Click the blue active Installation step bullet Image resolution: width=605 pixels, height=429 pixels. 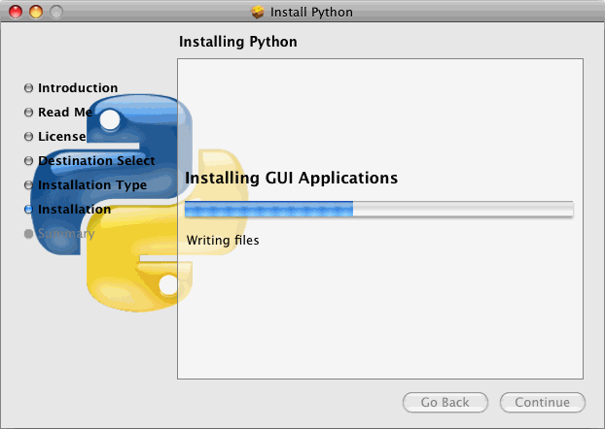(28, 210)
